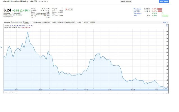Focus the Enter ticker here field
179x112 pixels.
[17, 22]
